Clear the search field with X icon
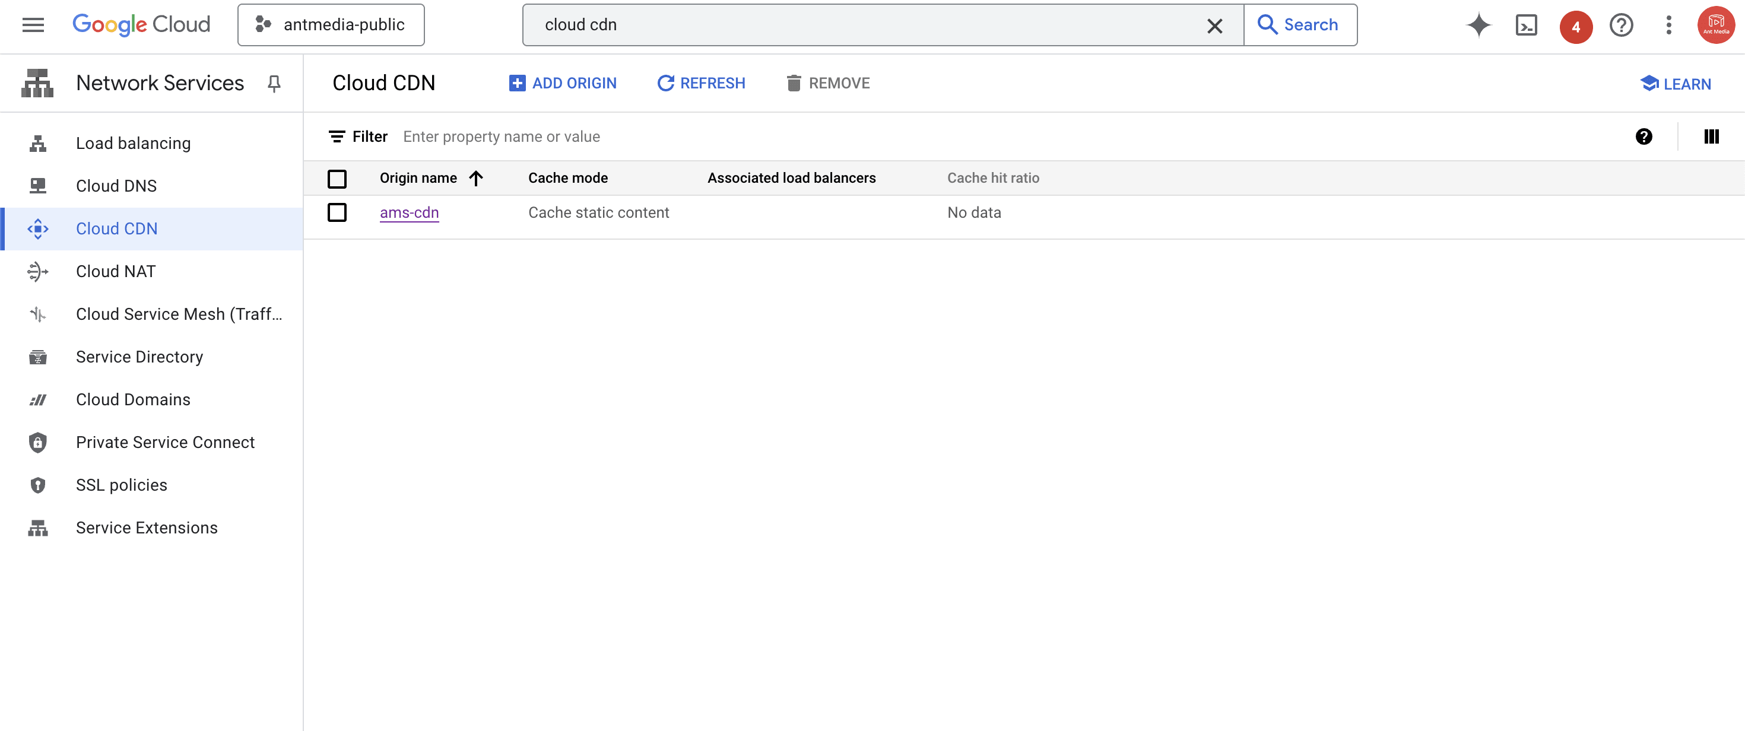 (x=1214, y=26)
